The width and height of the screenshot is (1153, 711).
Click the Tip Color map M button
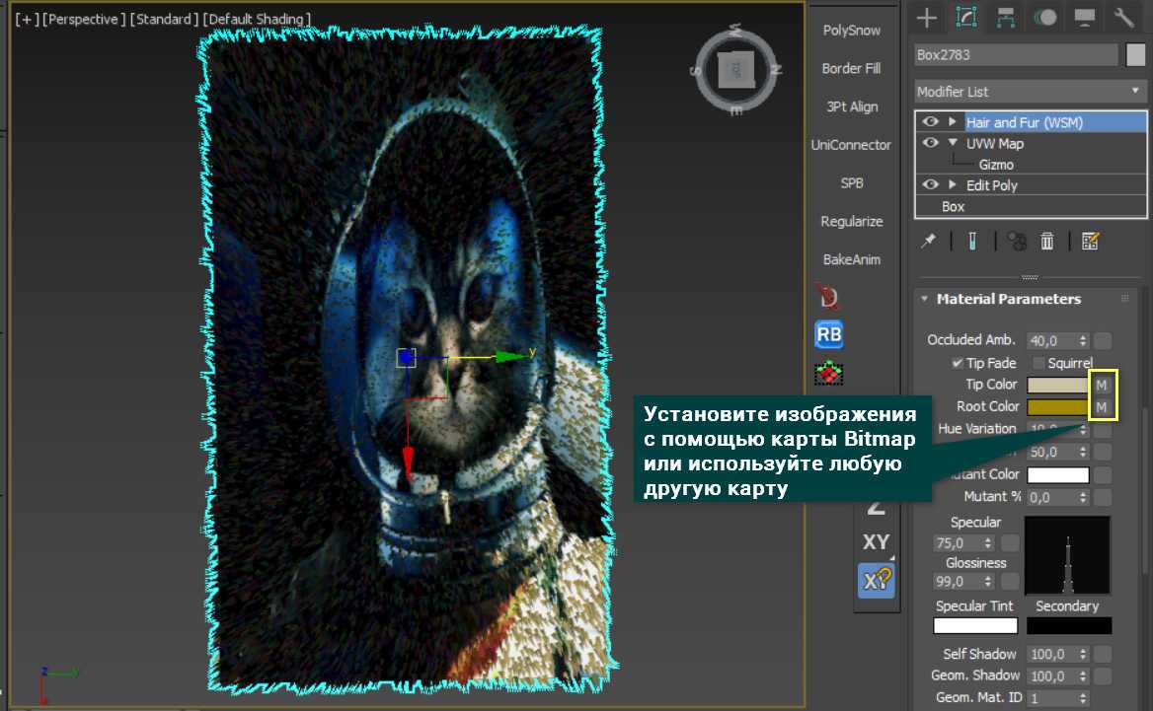click(x=1102, y=385)
